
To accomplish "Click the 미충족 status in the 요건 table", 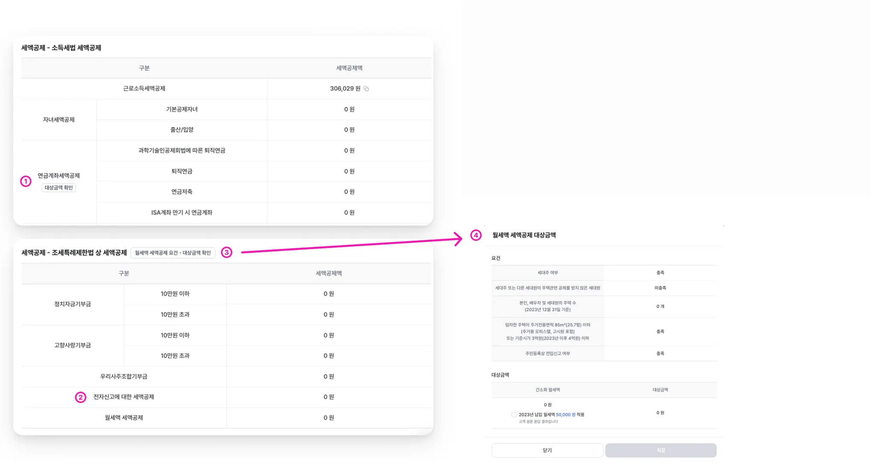I will pyautogui.click(x=660, y=288).
